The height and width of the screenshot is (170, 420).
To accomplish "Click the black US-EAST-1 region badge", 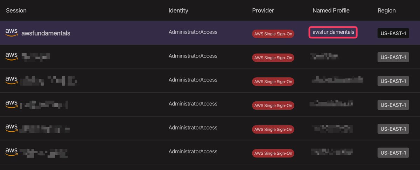I will [x=393, y=33].
